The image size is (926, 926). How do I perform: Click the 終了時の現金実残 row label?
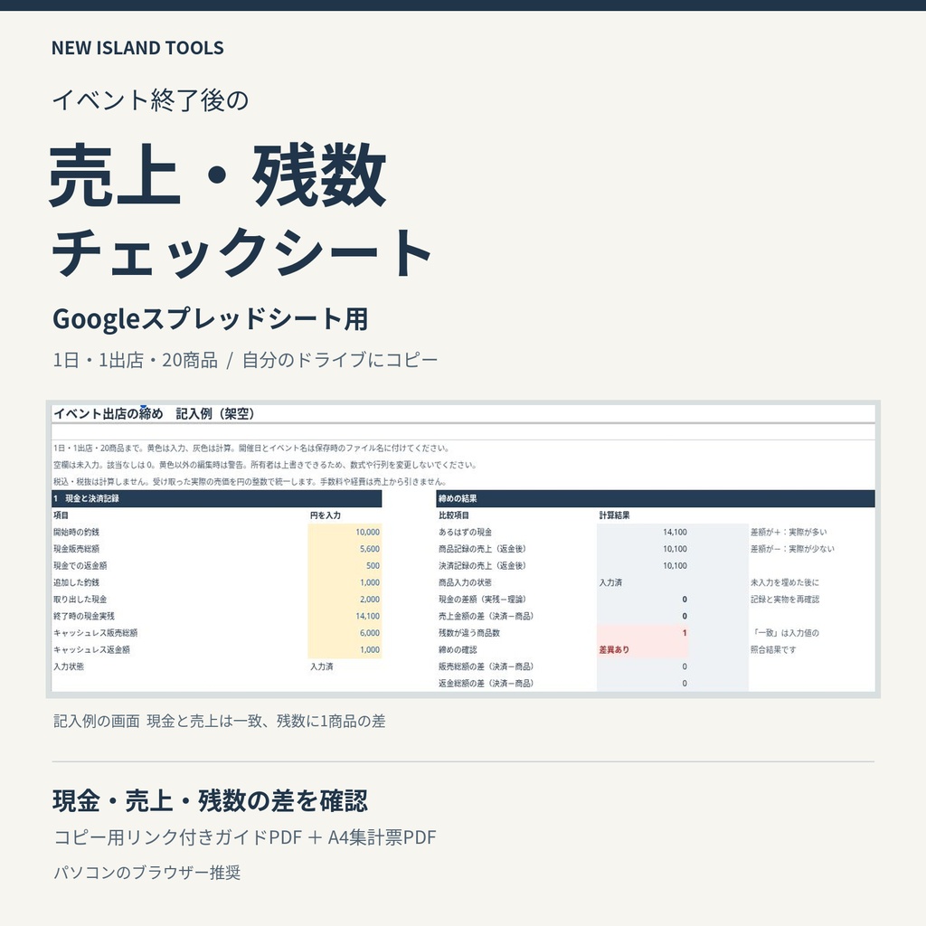pos(84,616)
